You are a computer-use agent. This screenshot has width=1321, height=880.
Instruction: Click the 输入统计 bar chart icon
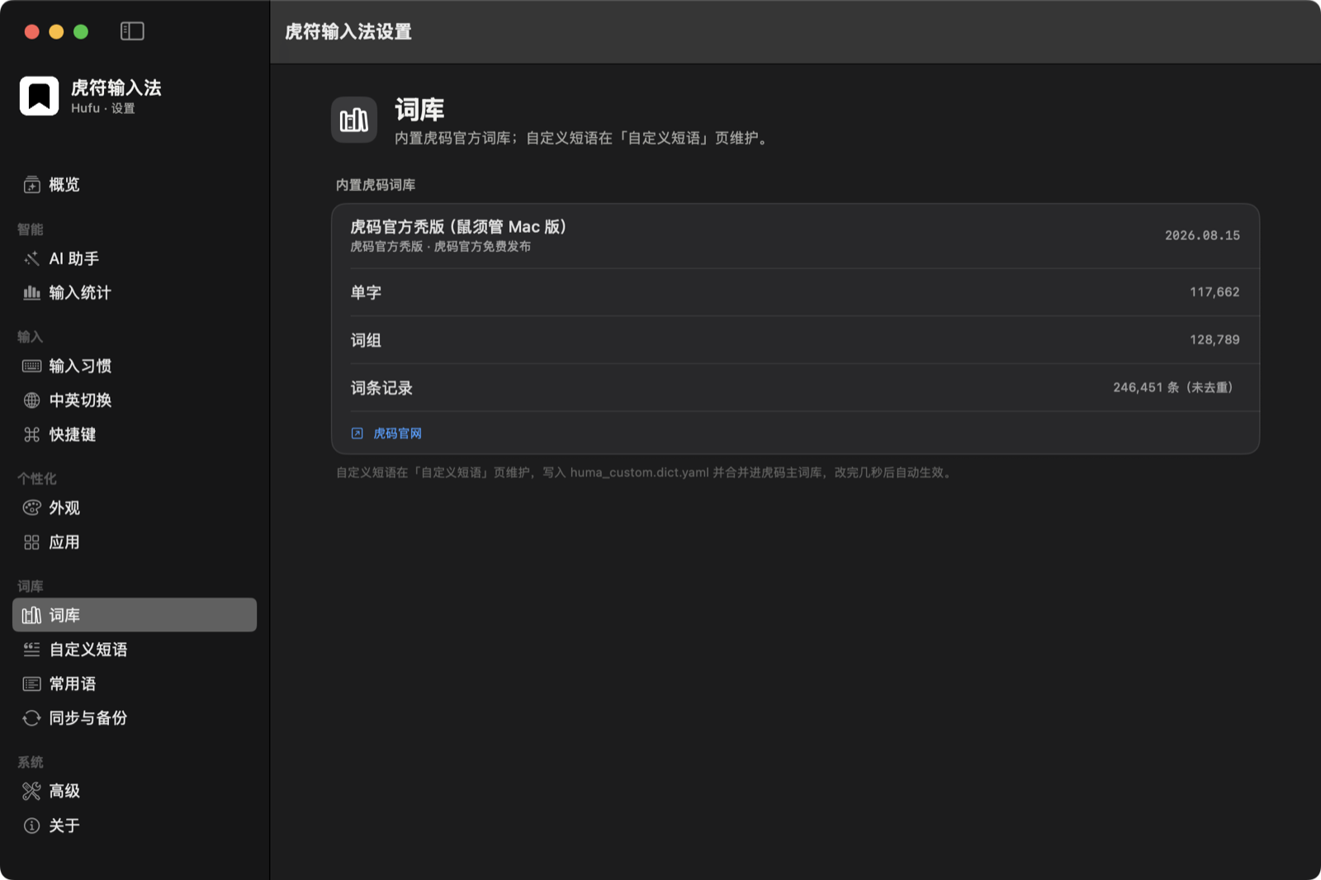coord(31,293)
